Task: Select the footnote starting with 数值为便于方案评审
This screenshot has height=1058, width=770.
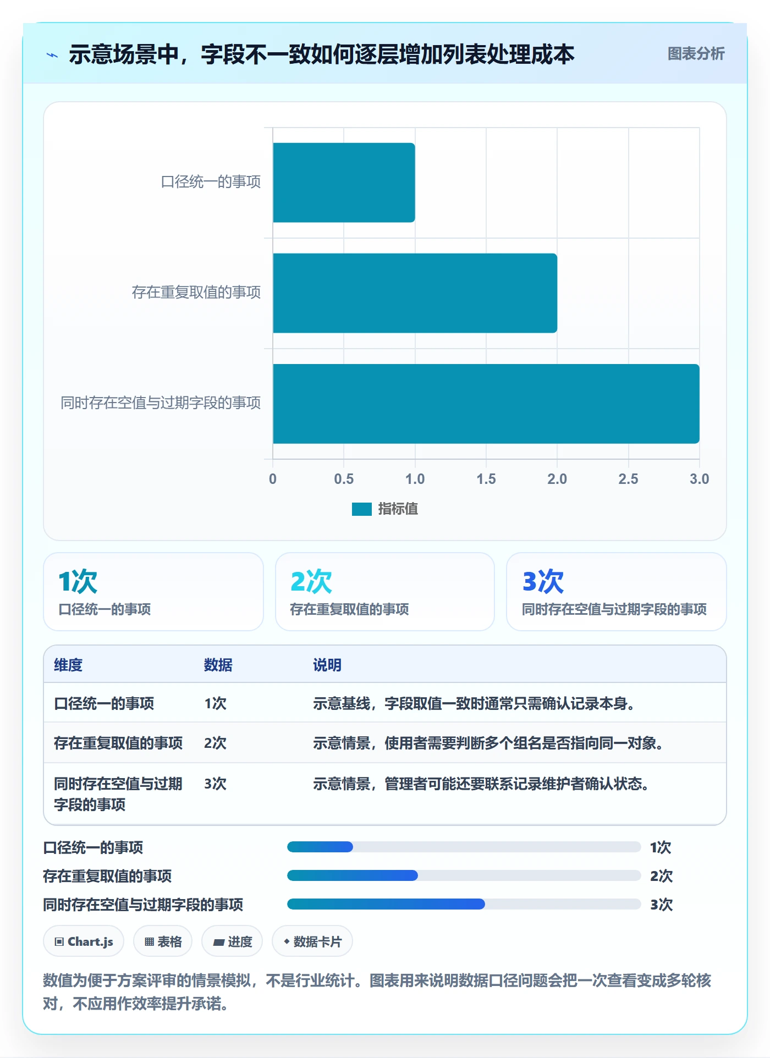Action: [x=377, y=992]
